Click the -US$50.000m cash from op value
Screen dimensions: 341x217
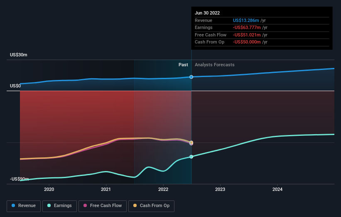click(247, 42)
